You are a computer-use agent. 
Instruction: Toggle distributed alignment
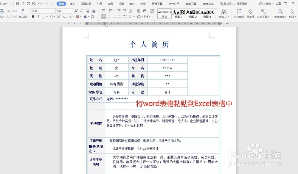125,17
